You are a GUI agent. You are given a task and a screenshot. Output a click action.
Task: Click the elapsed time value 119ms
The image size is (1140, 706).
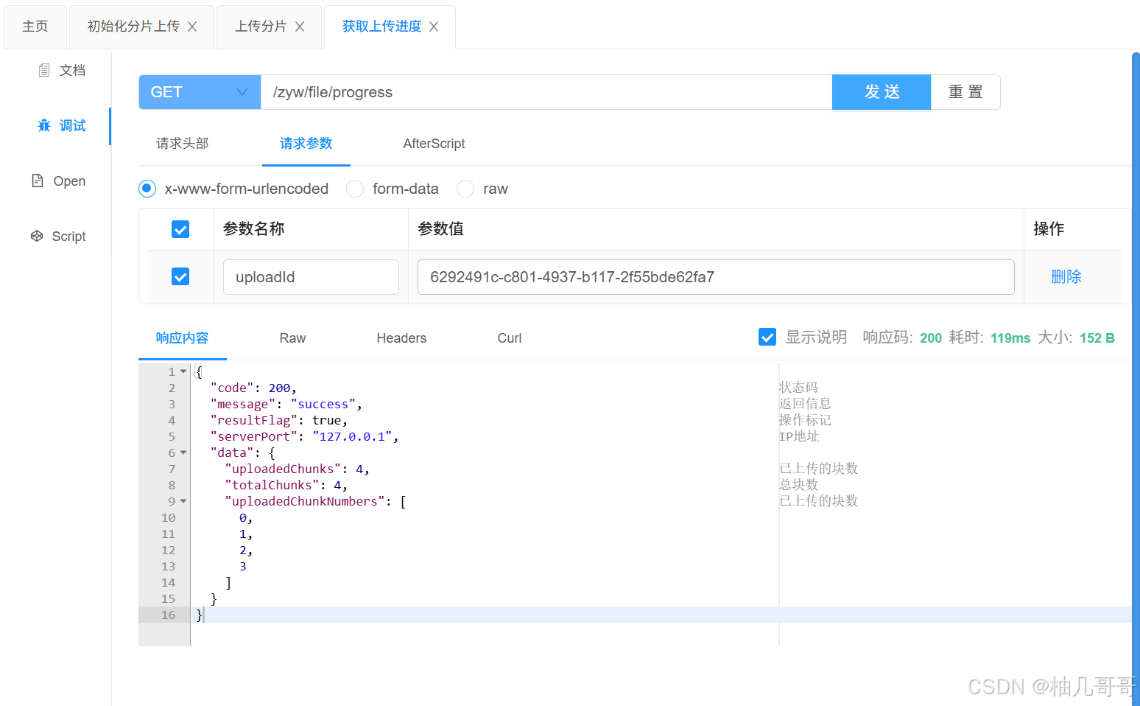[1010, 338]
